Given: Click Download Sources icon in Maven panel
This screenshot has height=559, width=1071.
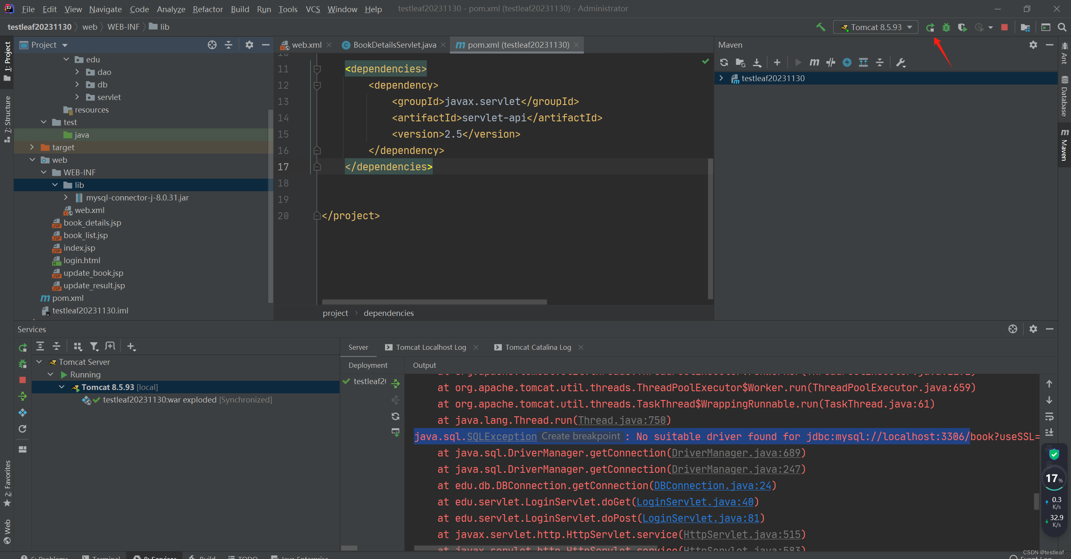Looking at the screenshot, I should point(757,62).
